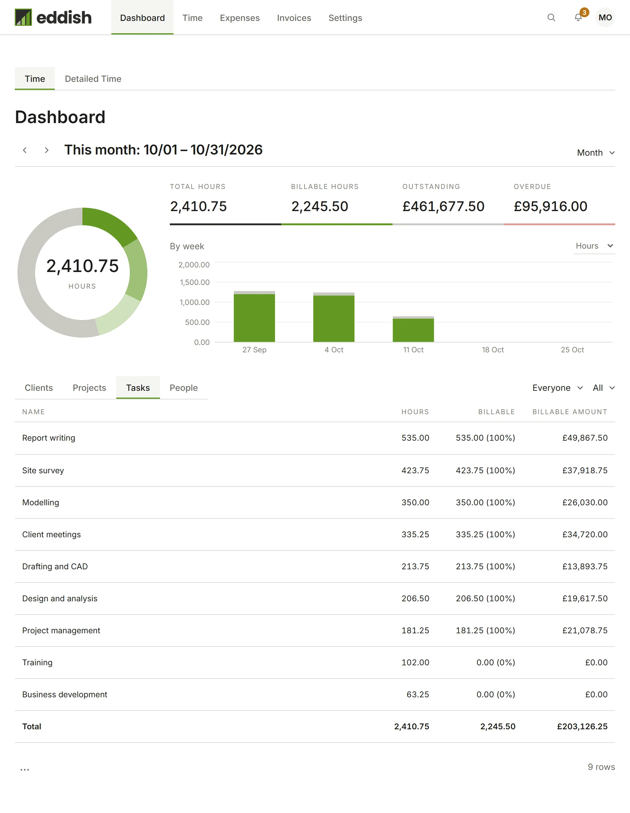Viewport: 630px width, 813px height.
Task: Go to Time in top navigation
Action: pos(192,18)
